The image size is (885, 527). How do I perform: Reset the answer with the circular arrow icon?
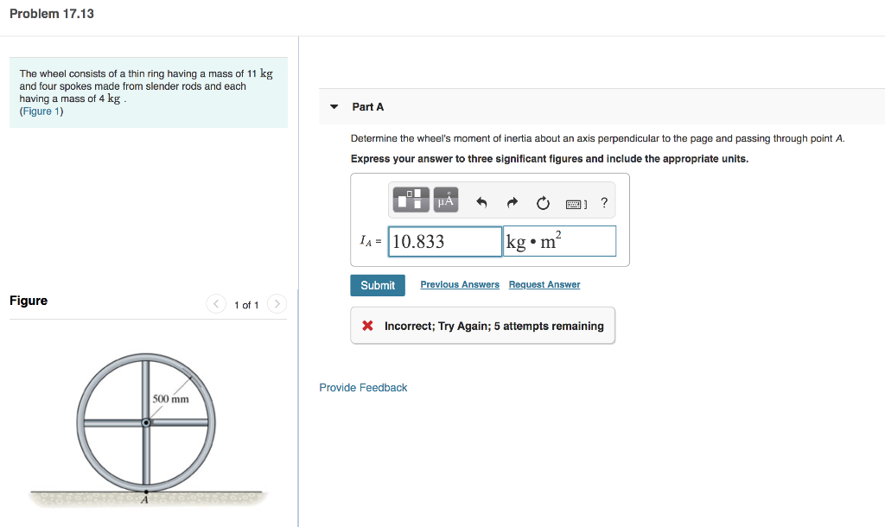(542, 200)
